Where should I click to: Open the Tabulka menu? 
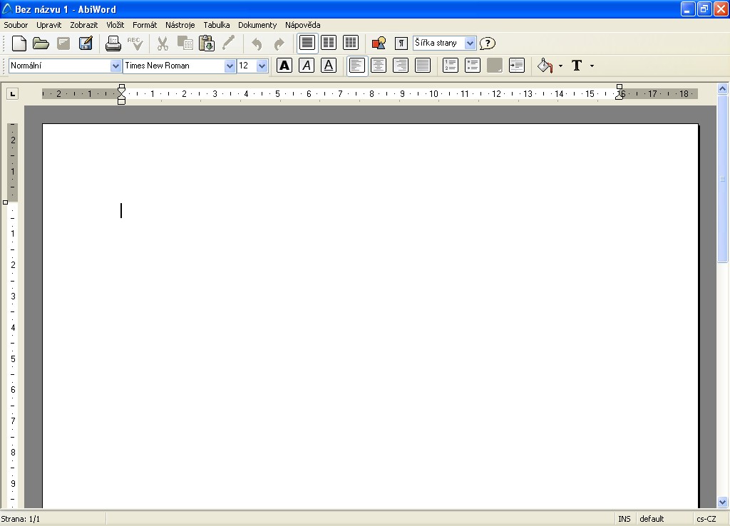point(217,25)
